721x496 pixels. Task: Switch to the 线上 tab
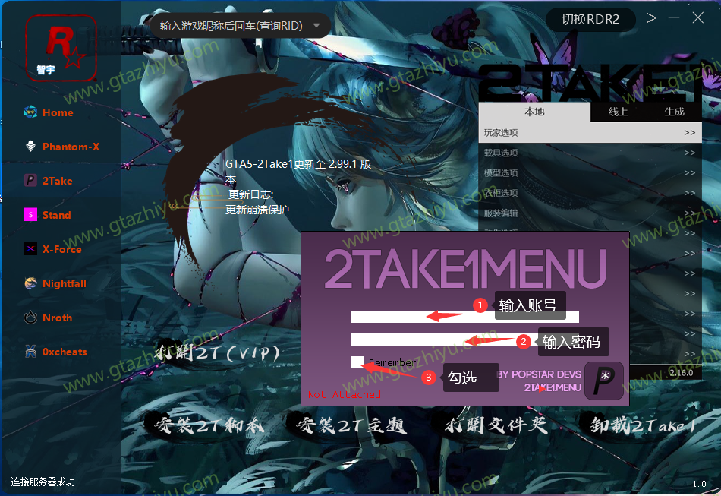(618, 112)
